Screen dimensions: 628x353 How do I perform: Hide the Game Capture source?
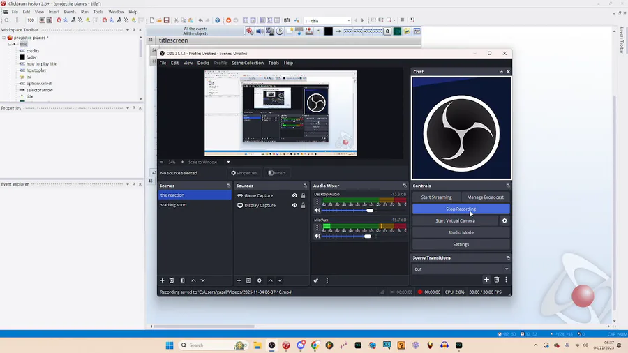tap(294, 195)
